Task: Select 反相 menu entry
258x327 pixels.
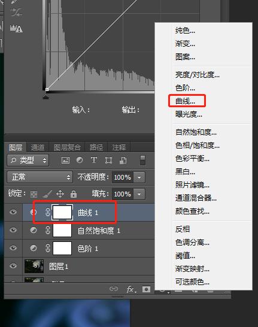Action: click(x=183, y=229)
